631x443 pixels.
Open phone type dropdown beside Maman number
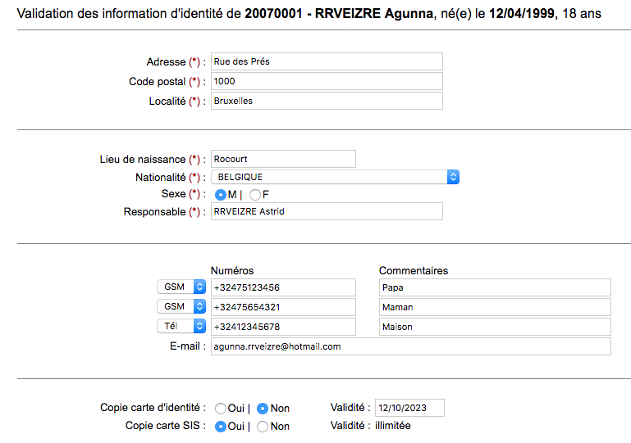point(181,307)
